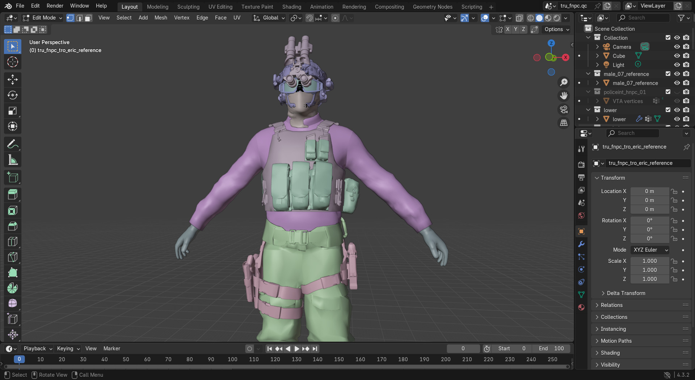
Task: Activate the Annotate tool
Action: (13, 144)
